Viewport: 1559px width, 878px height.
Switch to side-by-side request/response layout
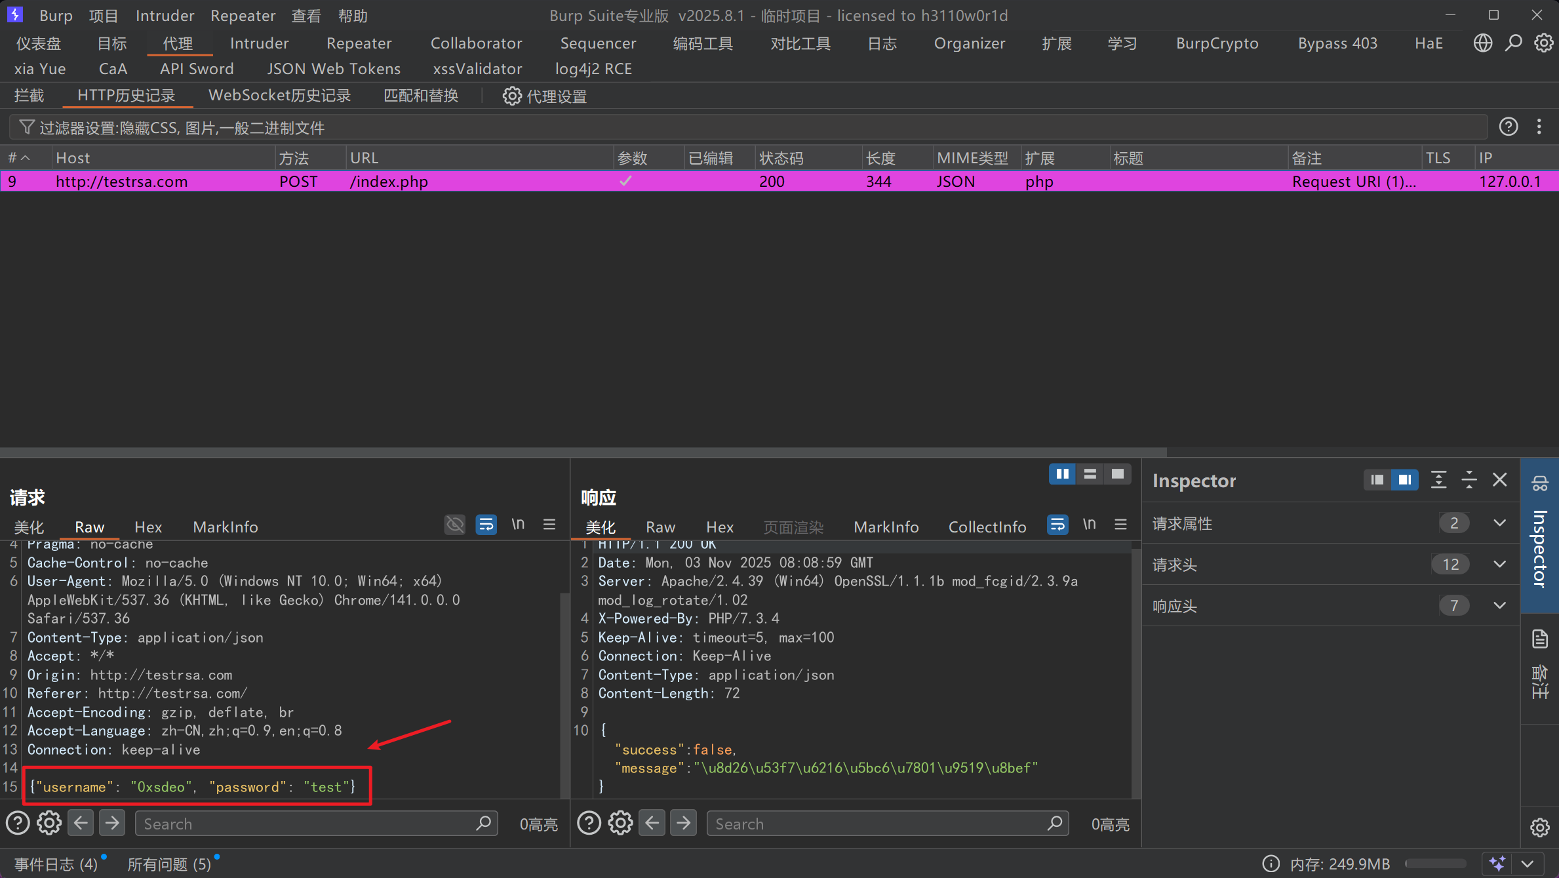coord(1062,474)
